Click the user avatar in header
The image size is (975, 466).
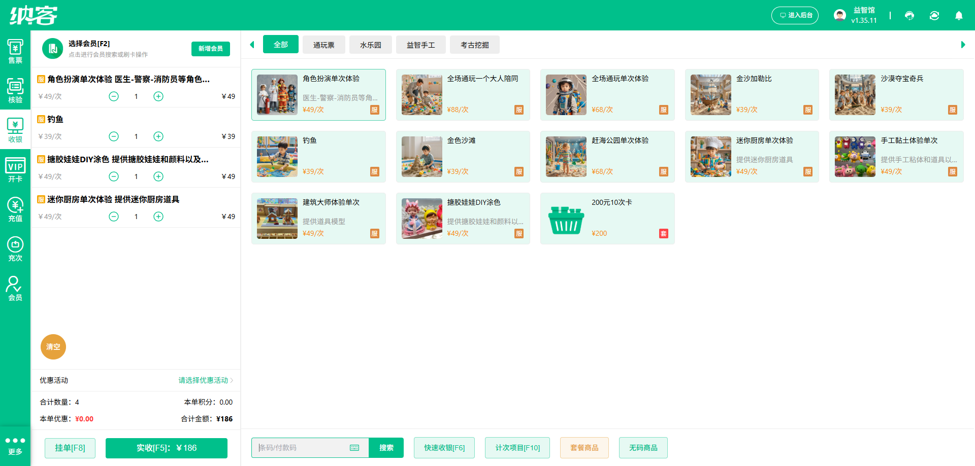tap(840, 15)
